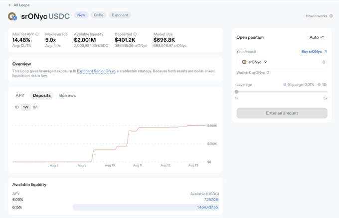Show info icon next to Deposited
Viewport: 339px width, 218px height.
pos(135,34)
